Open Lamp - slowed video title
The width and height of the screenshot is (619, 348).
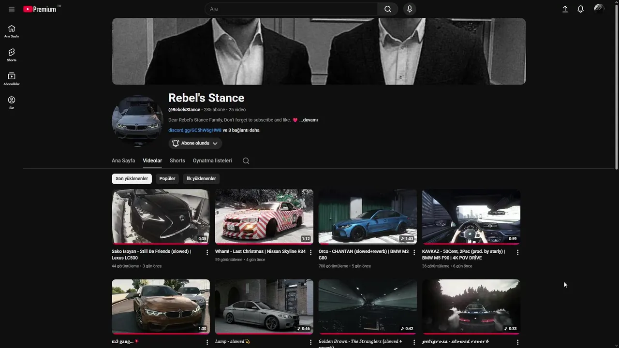[233, 342]
